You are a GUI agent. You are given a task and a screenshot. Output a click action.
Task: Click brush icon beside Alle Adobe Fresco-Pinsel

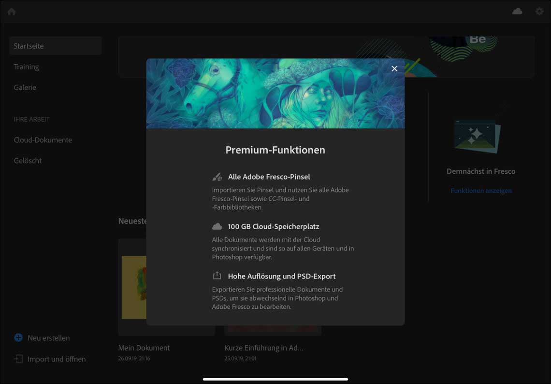[217, 177]
